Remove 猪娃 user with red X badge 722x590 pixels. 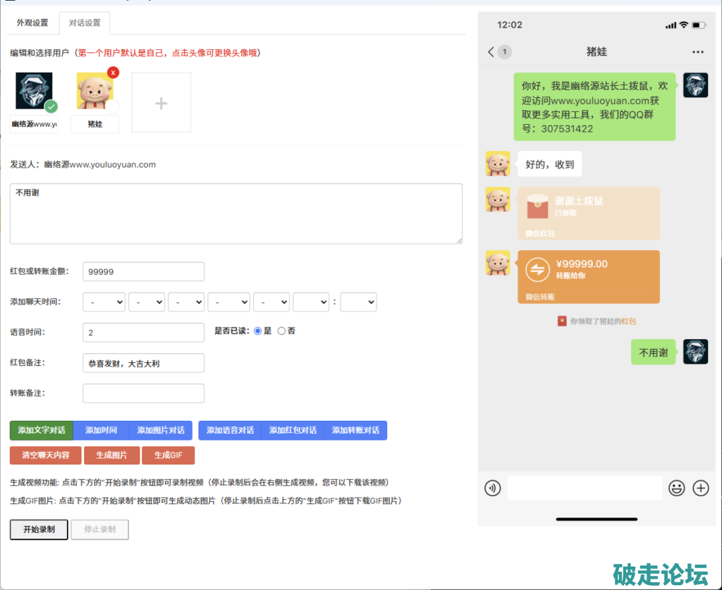point(113,73)
